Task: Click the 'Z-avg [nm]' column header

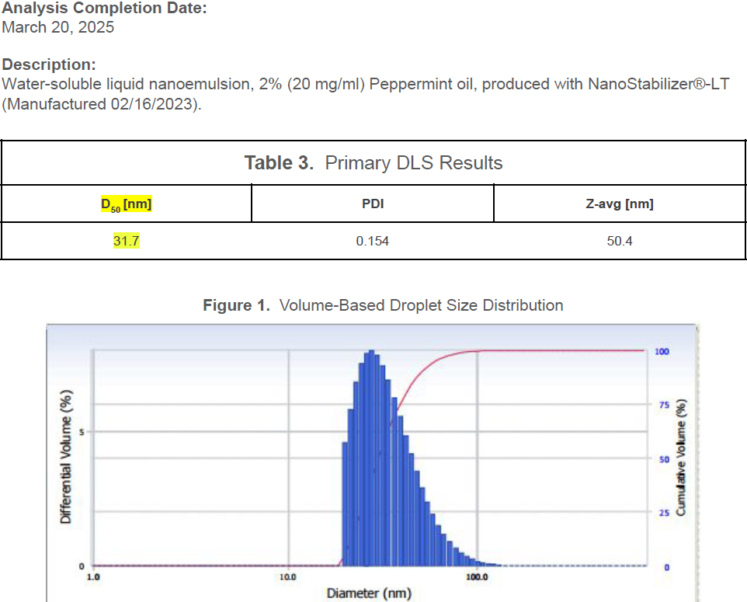Action: tap(620, 204)
